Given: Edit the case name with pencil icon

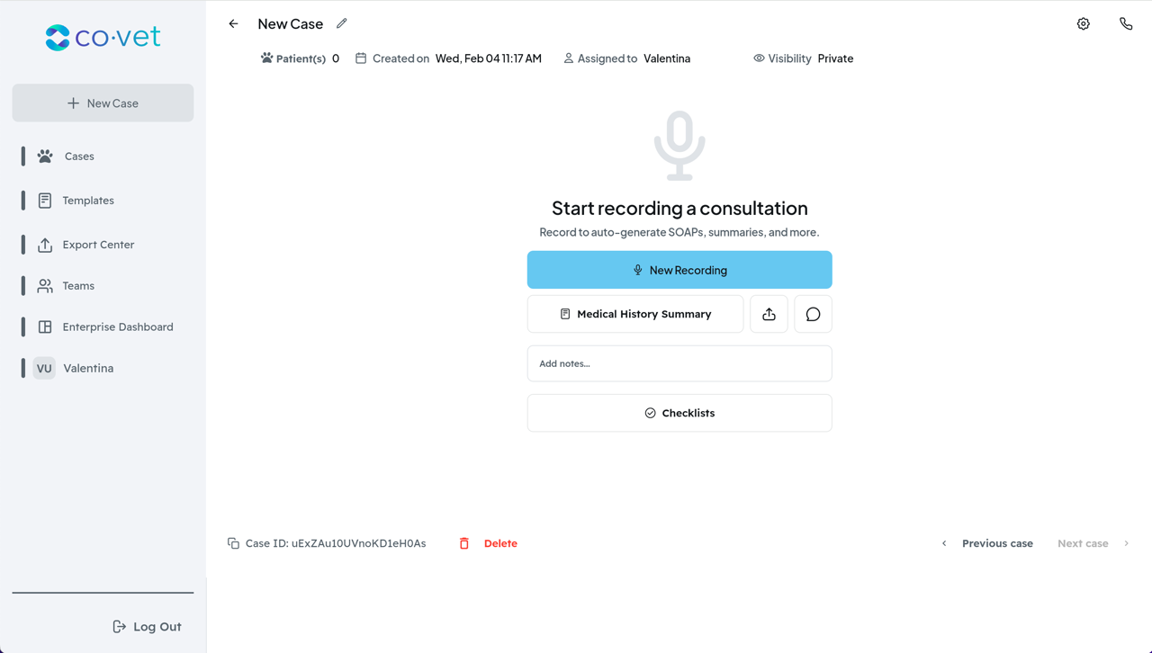Looking at the screenshot, I should pyautogui.click(x=342, y=23).
